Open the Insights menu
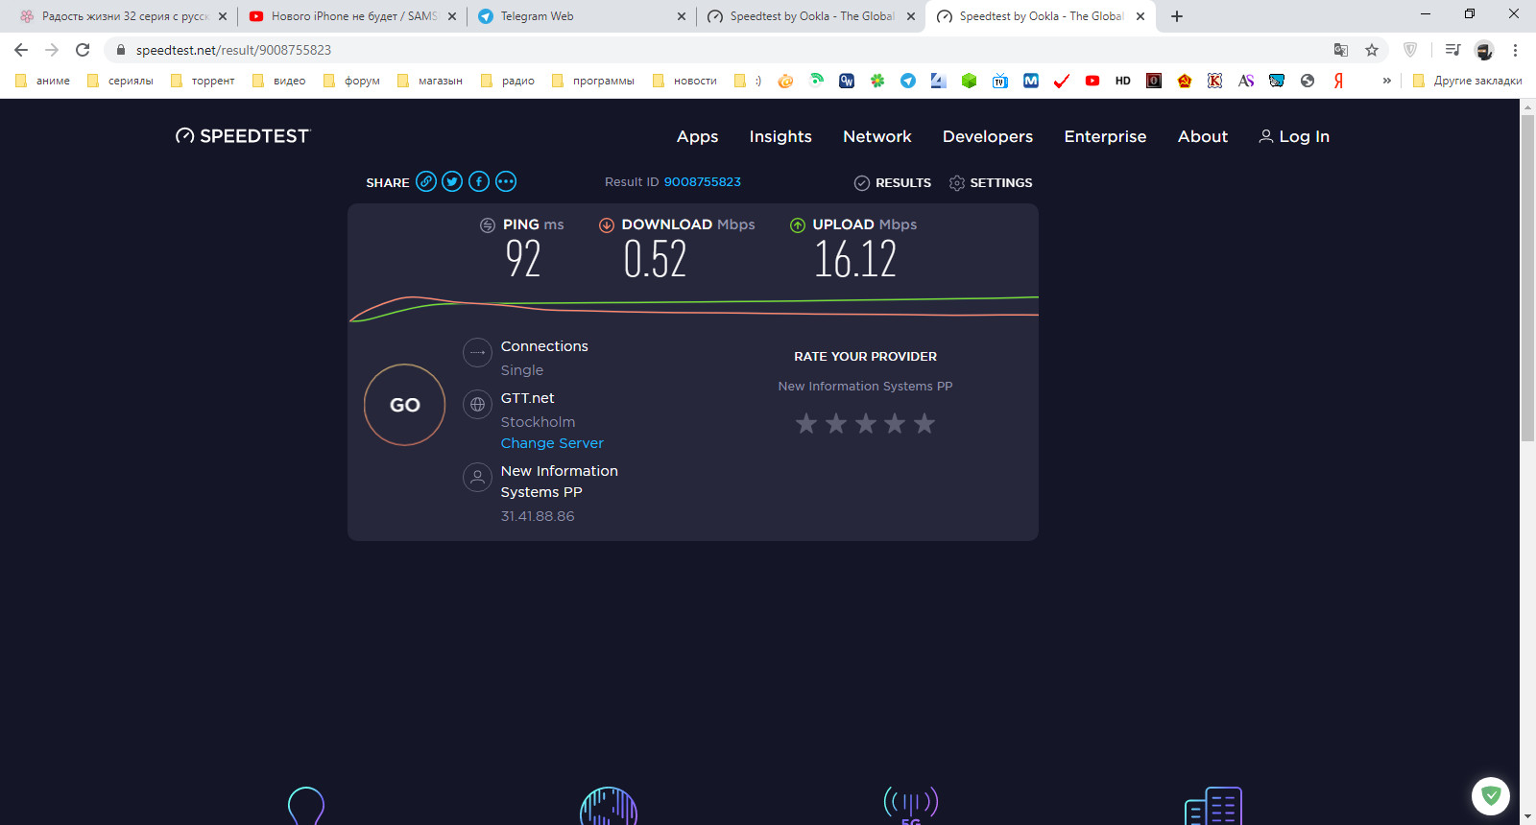The height and width of the screenshot is (825, 1536). tap(780, 136)
